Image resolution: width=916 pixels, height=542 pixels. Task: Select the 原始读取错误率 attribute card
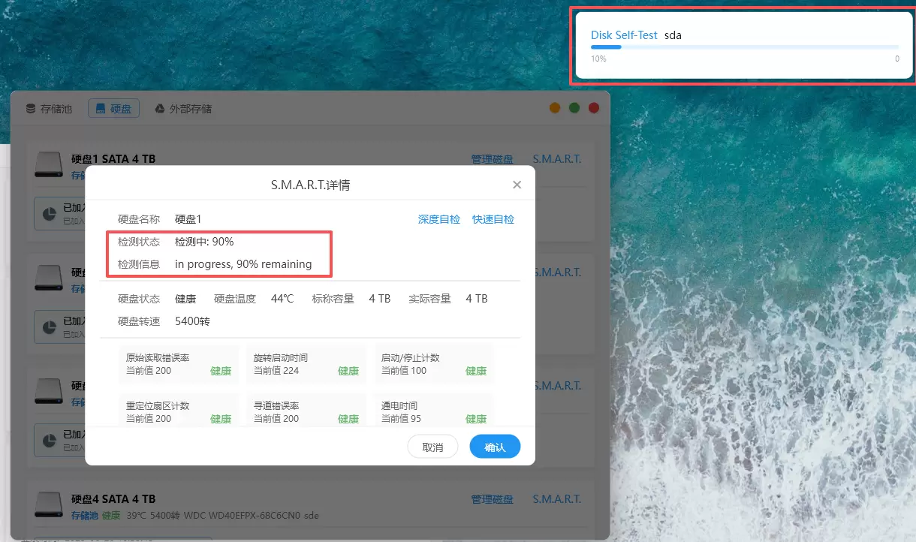[179, 364]
